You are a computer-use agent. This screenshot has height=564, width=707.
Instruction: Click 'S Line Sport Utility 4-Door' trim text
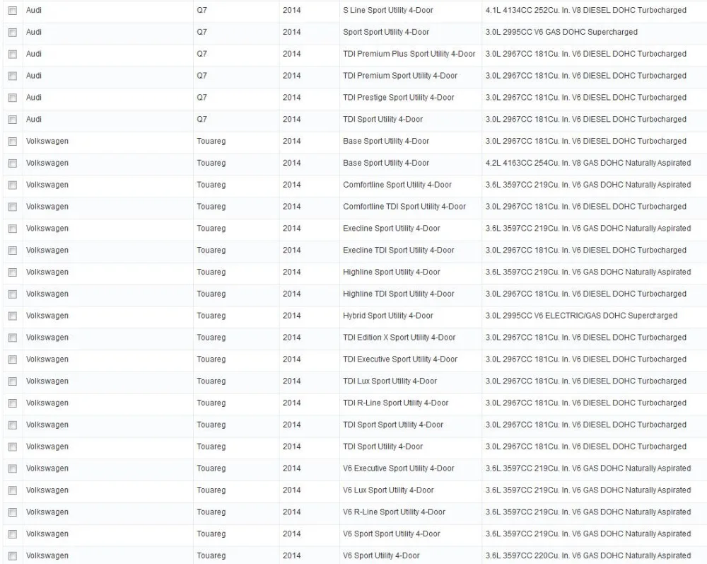(x=387, y=10)
